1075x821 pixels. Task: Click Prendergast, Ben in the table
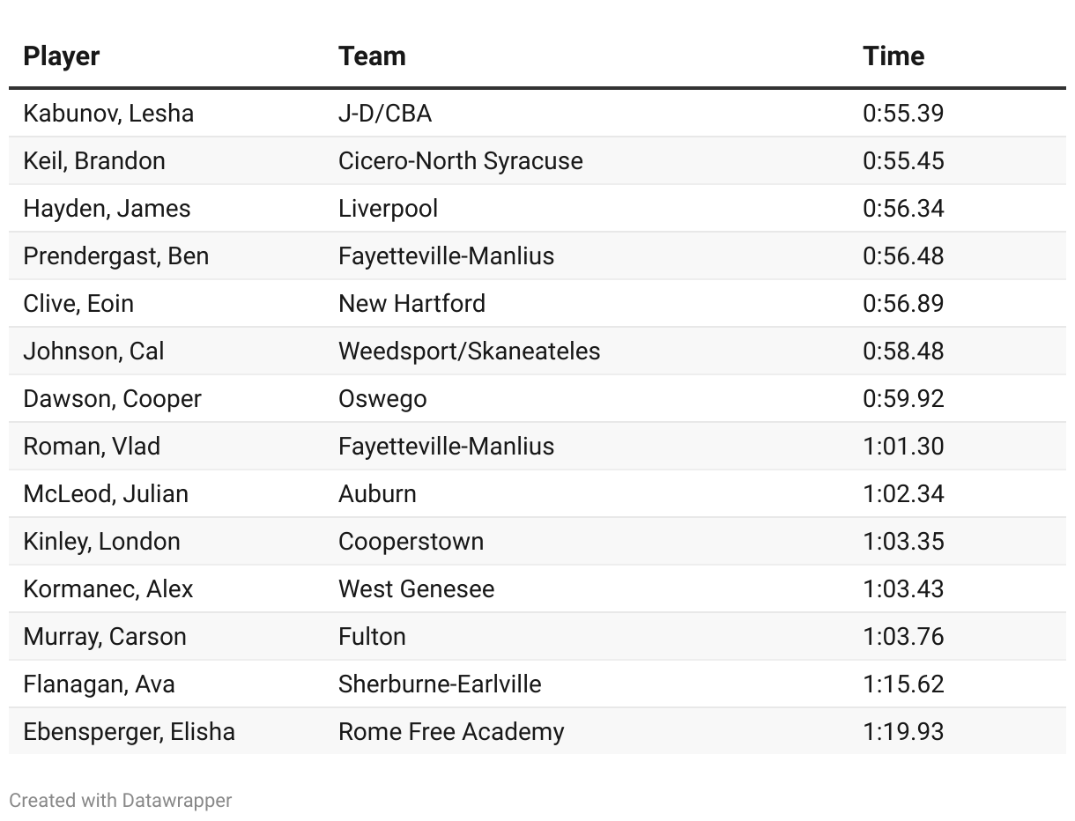tap(116, 256)
